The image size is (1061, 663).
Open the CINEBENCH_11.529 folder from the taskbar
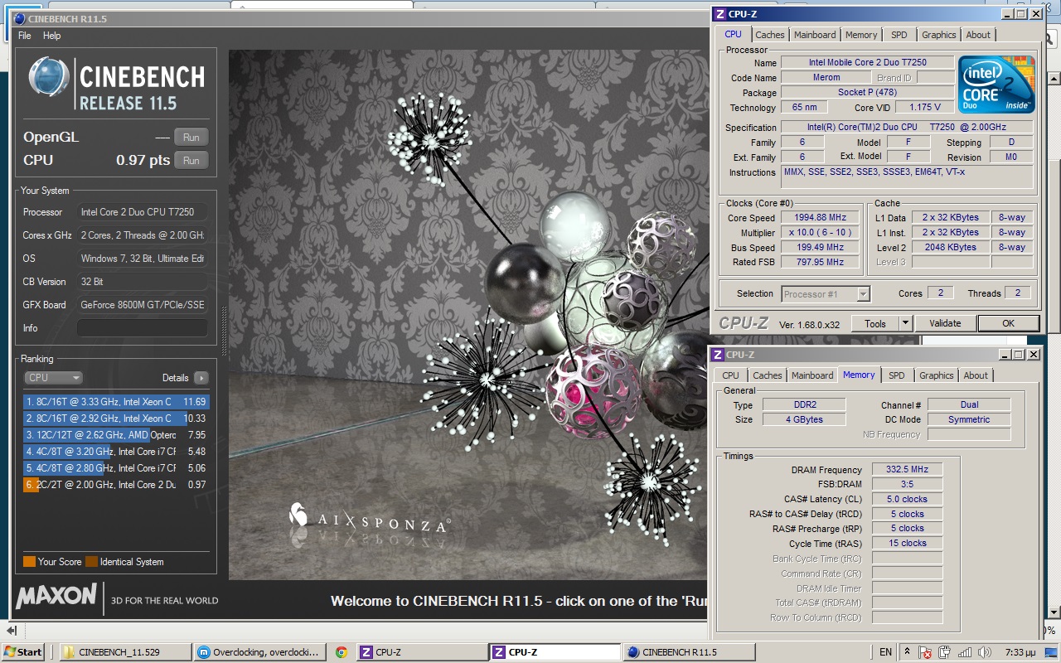click(x=124, y=652)
